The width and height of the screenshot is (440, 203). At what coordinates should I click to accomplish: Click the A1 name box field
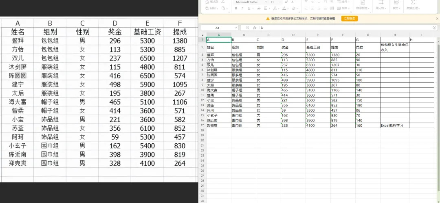(x=217, y=28)
